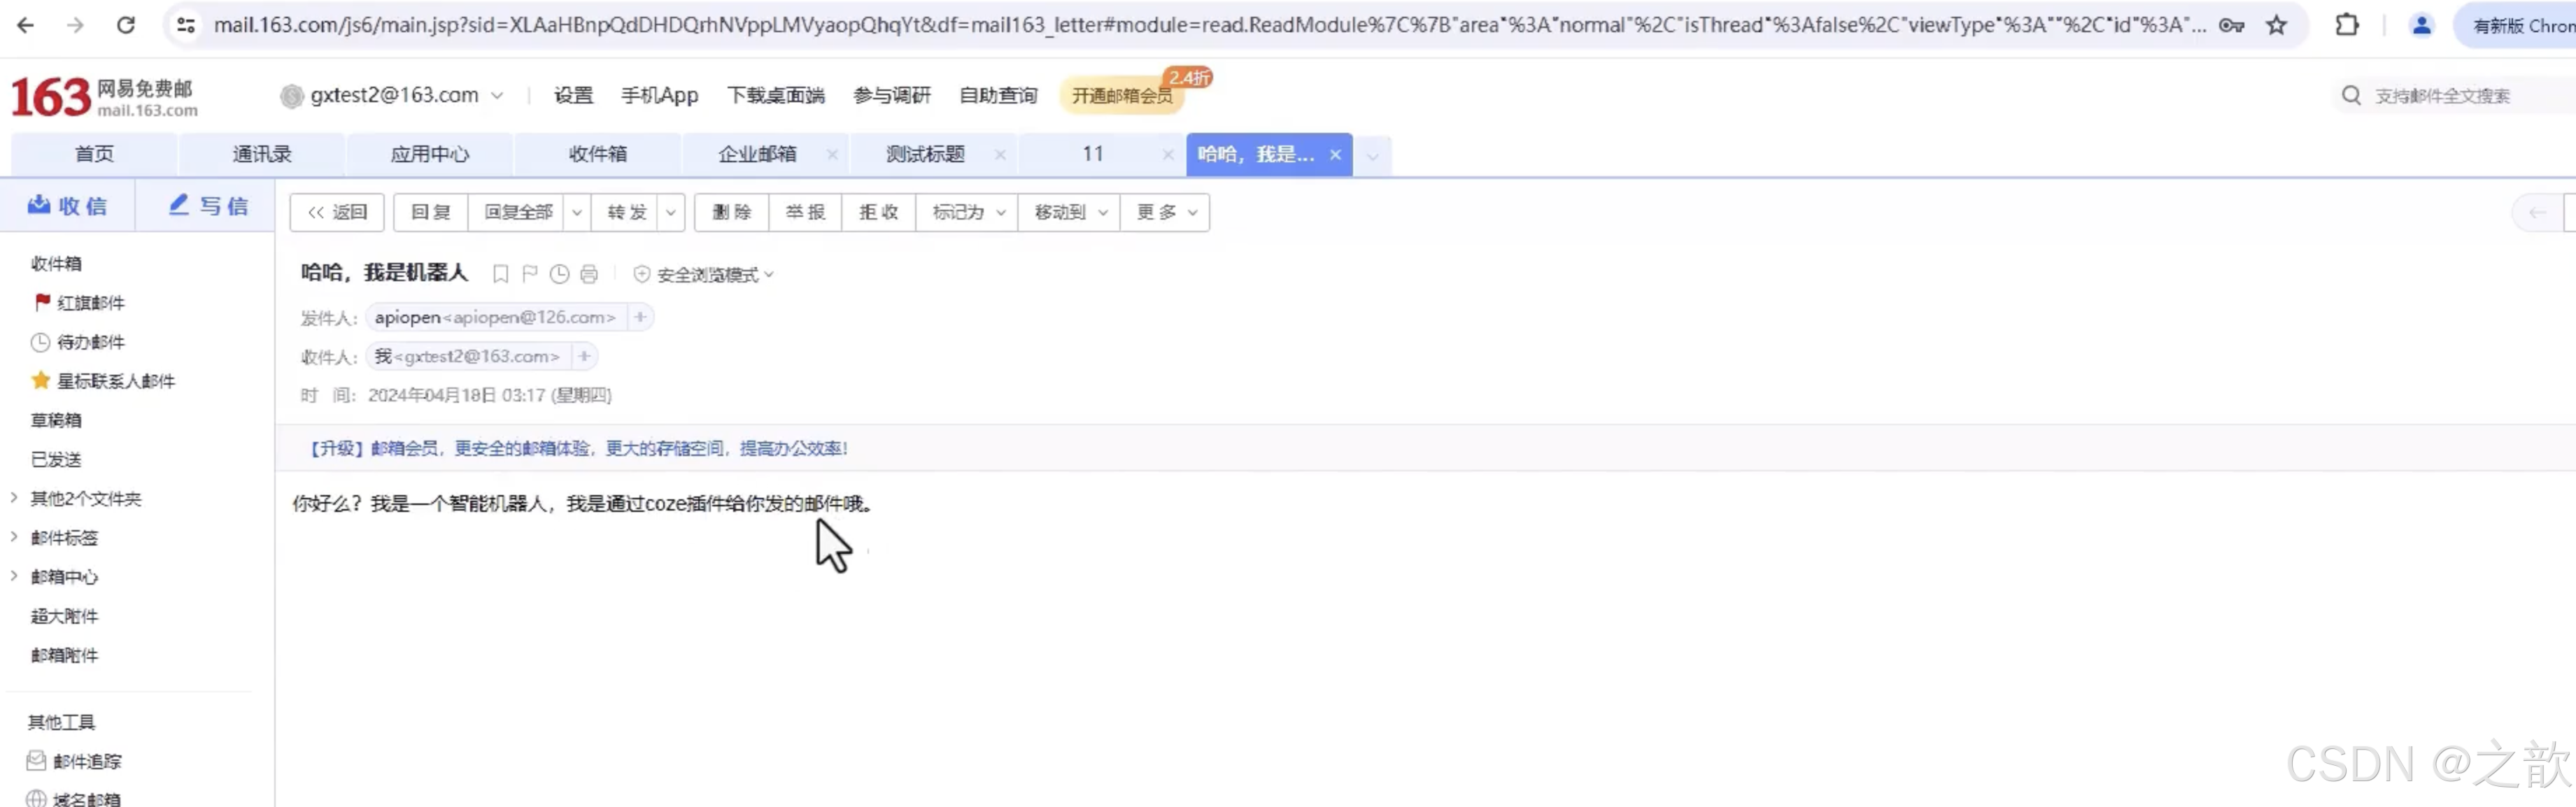Bookmark this page with the Chrome star icon
This screenshot has width=2576, height=807.
[2277, 25]
